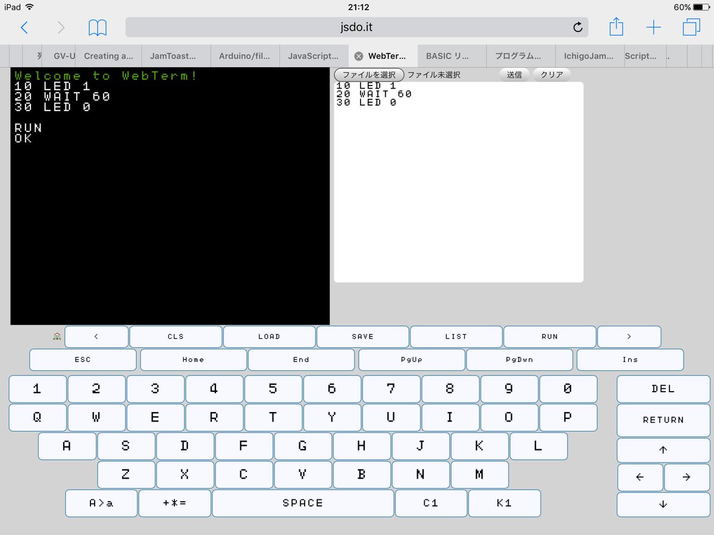Open the Safari share sheet icon
This screenshot has width=714, height=535.
(616, 27)
